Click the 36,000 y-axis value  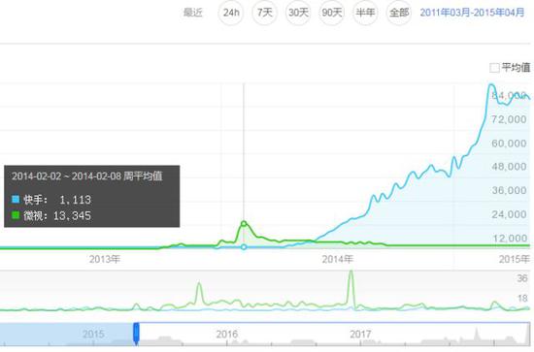[509, 190]
